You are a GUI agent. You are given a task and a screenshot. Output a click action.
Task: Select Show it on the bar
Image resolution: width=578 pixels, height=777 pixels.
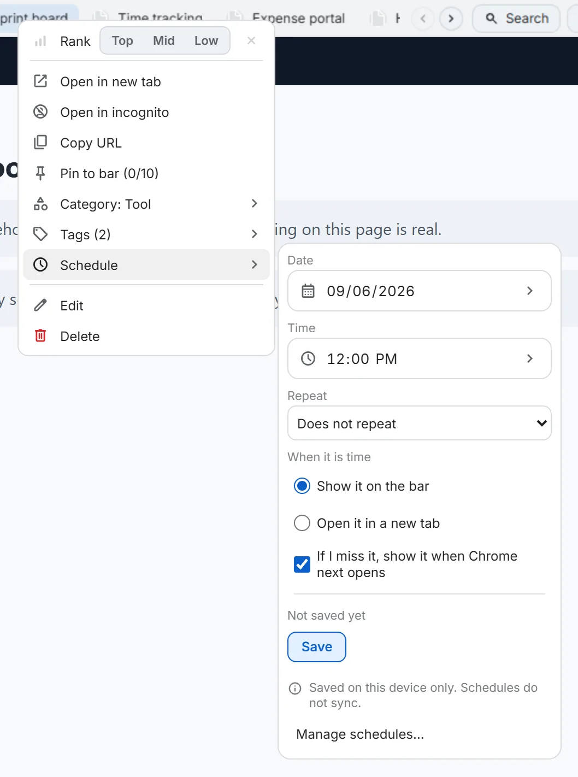(x=302, y=486)
